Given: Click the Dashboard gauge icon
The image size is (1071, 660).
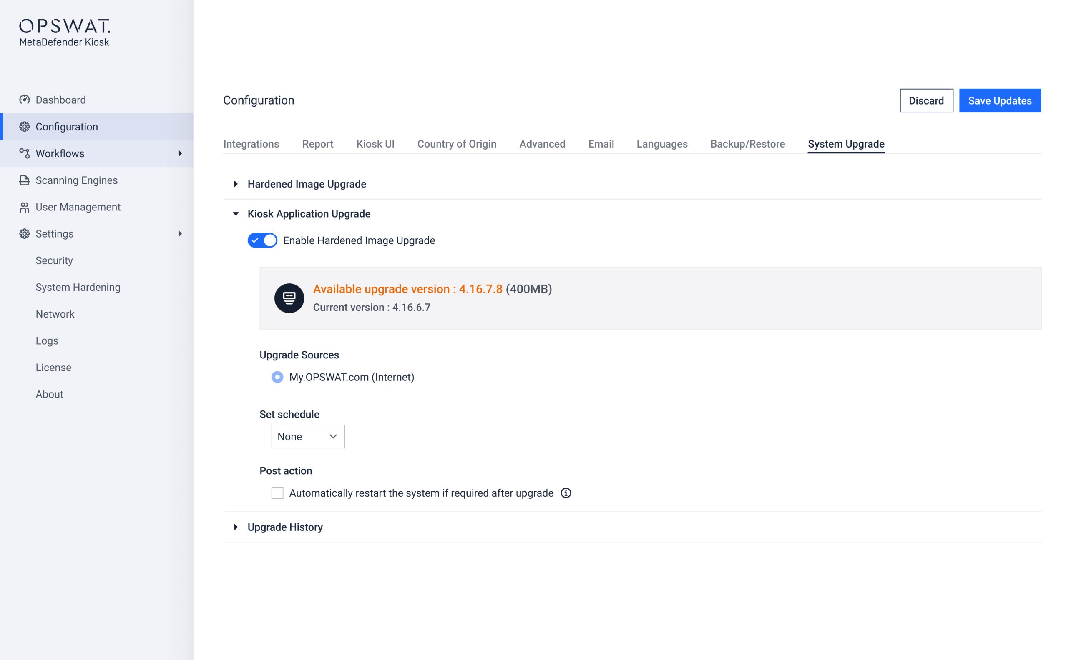Looking at the screenshot, I should tap(25, 100).
